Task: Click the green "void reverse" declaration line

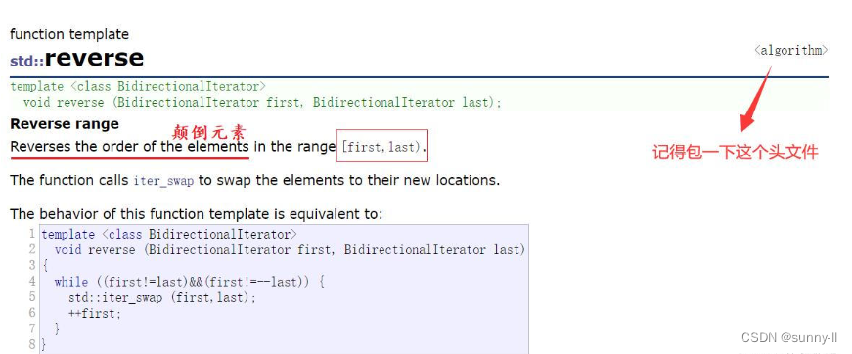Action: [262, 102]
